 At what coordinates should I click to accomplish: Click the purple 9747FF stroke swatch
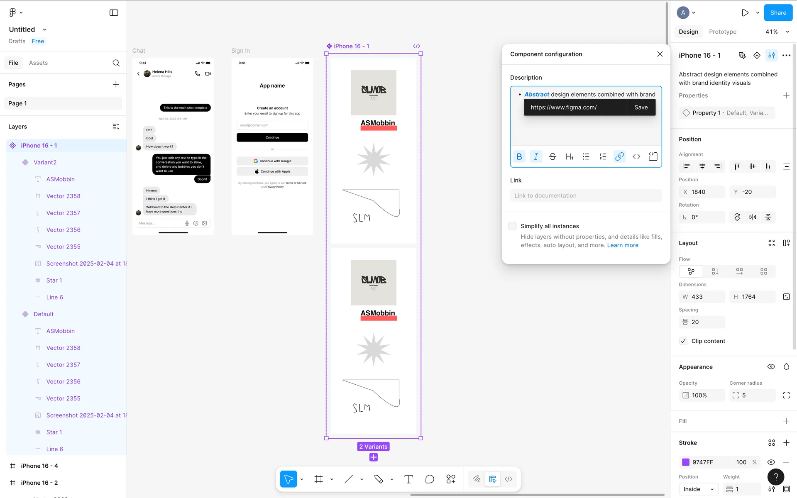pyautogui.click(x=686, y=462)
